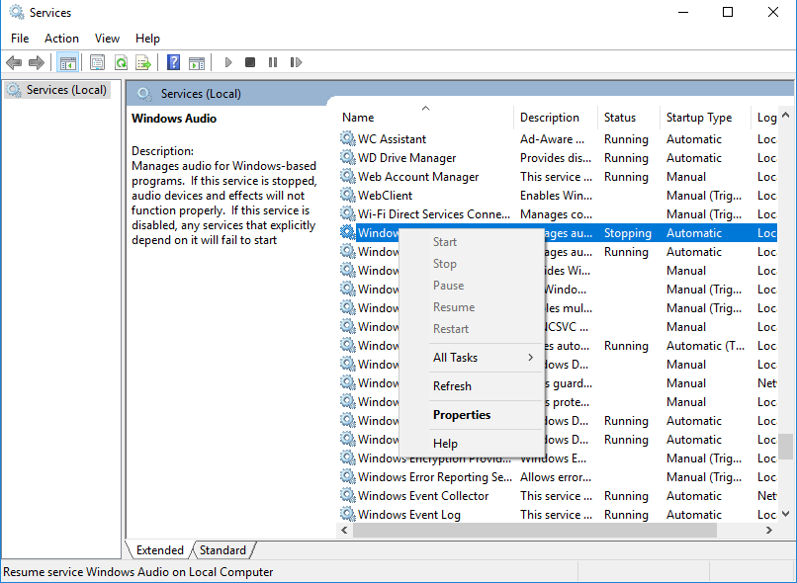The height and width of the screenshot is (583, 797).
Task: Click the vertical scrollbar thumb
Action: click(786, 446)
